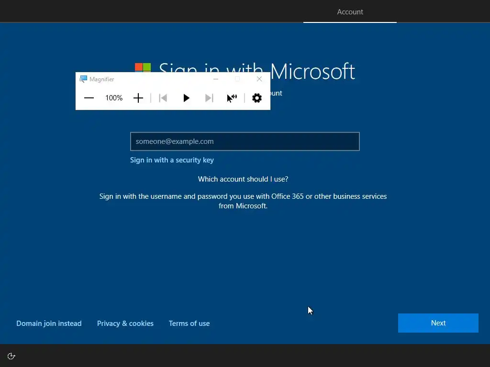The width and height of the screenshot is (490, 367).
Task: Click the Magnifier next sentence button
Action: click(209, 98)
